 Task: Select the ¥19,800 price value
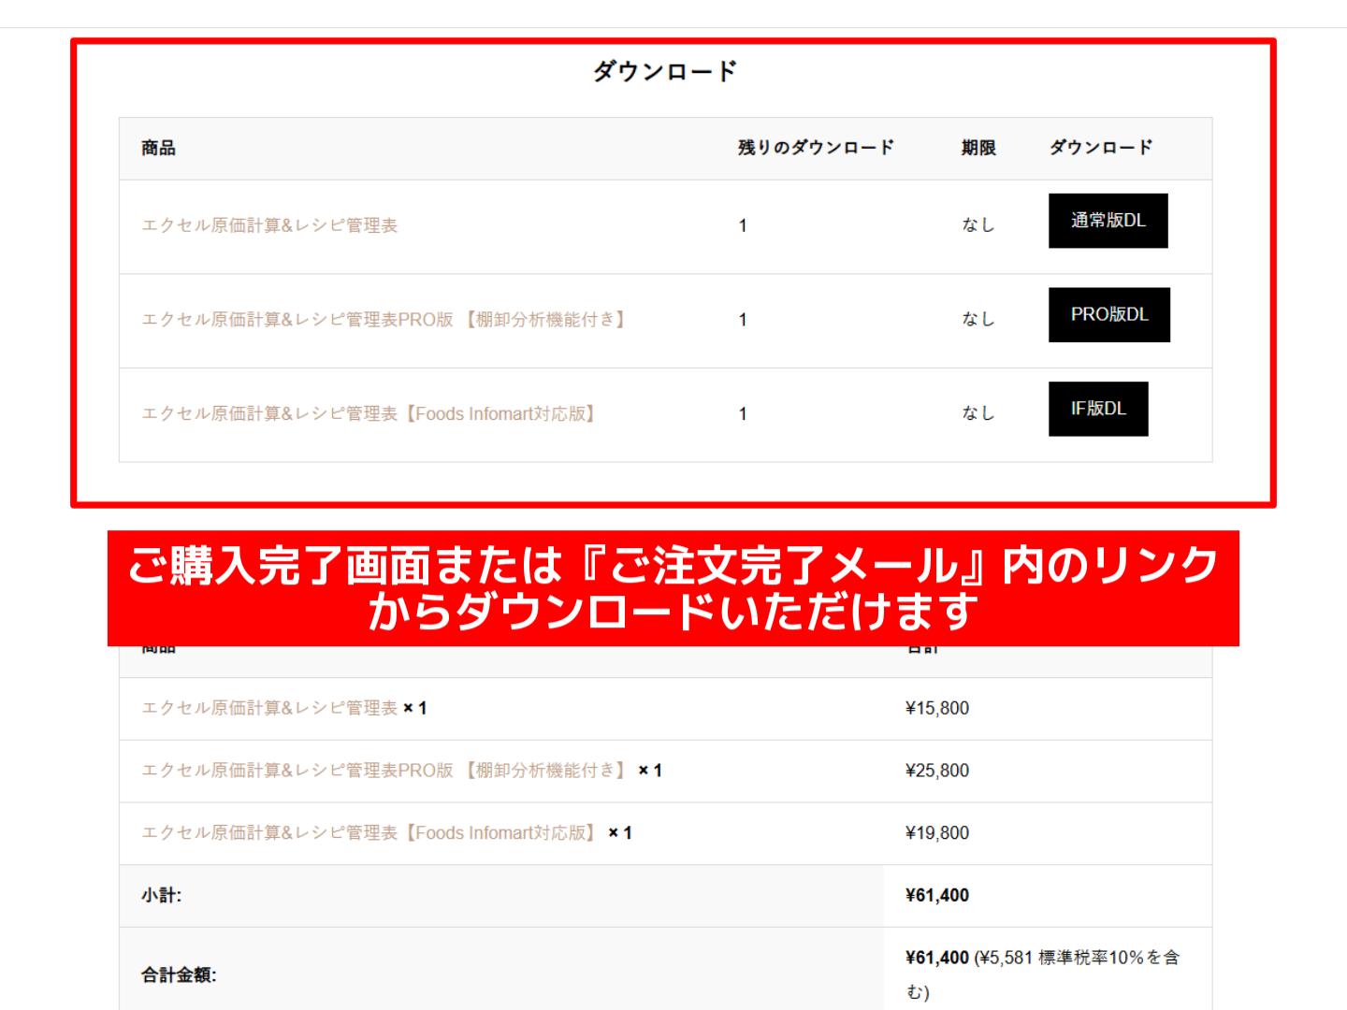[x=937, y=832]
